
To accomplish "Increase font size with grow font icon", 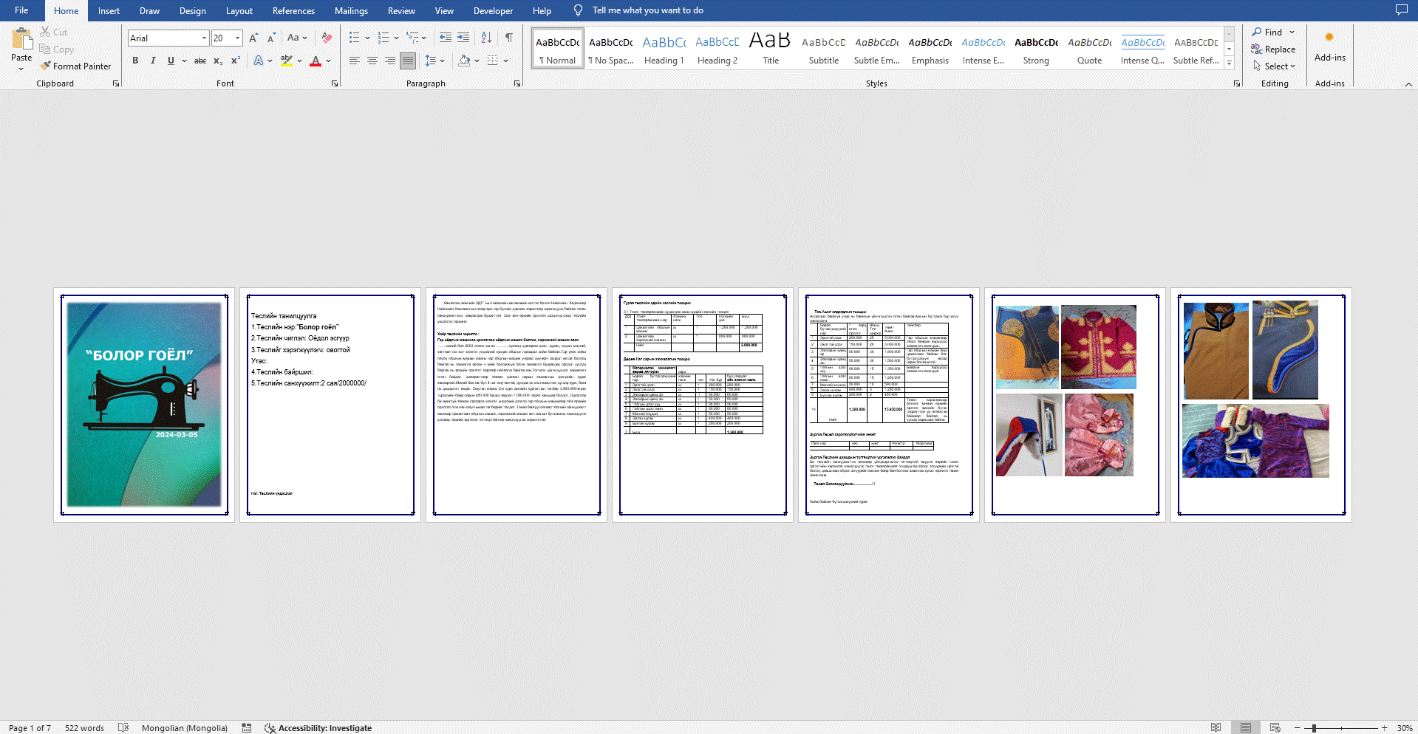I will tap(253, 38).
